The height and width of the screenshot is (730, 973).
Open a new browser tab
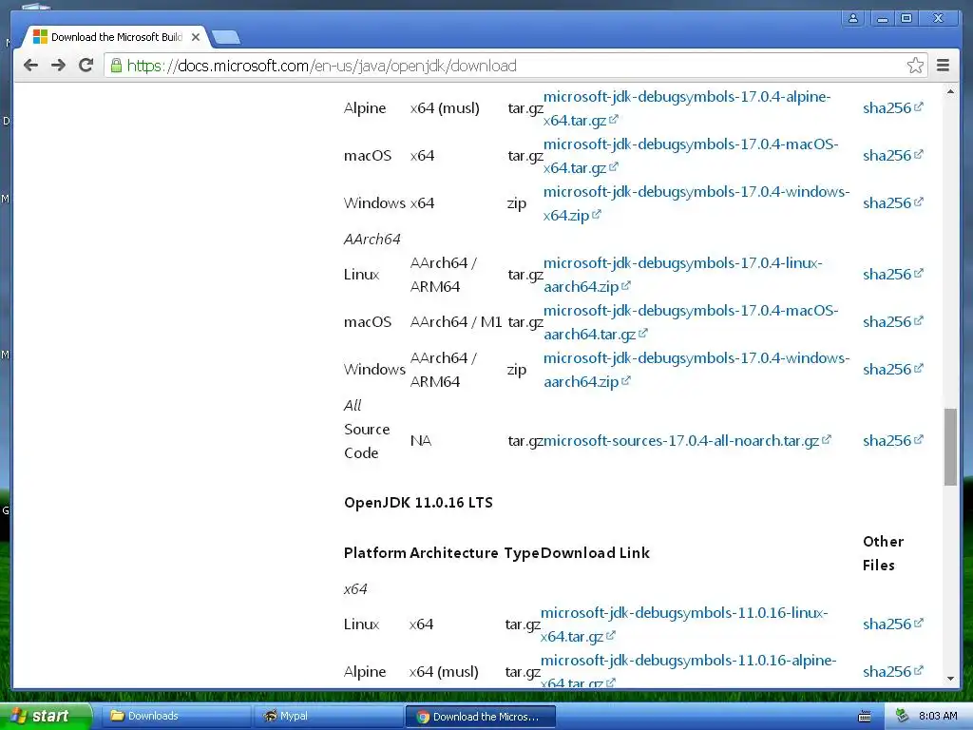(226, 37)
